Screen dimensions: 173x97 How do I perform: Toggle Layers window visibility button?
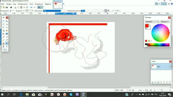click(162, 4)
